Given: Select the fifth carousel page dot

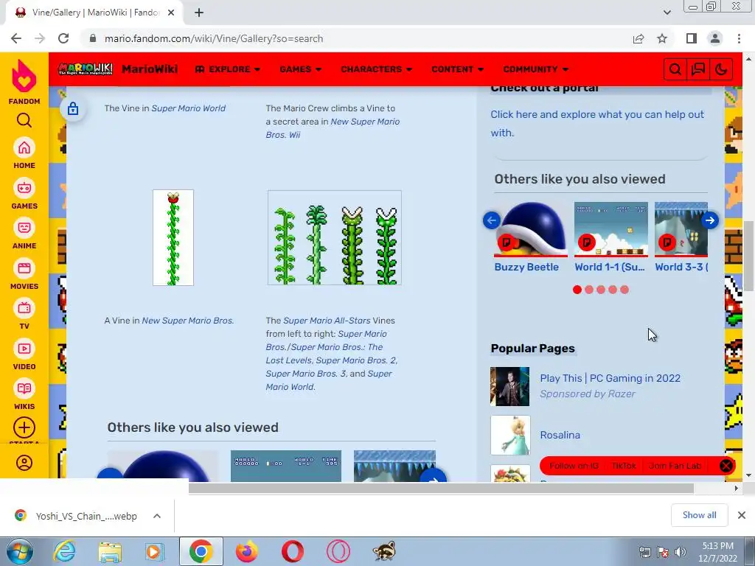Looking at the screenshot, I should 624,290.
